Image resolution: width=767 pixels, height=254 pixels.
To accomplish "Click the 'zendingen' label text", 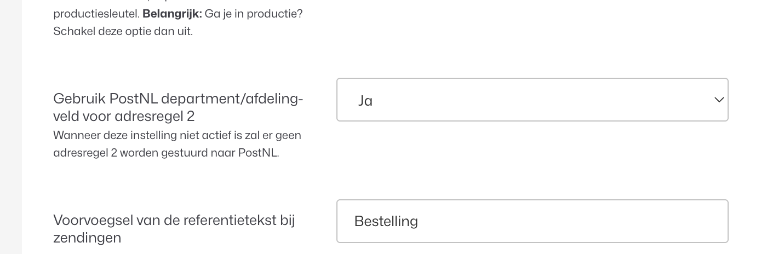I will tap(87, 238).
